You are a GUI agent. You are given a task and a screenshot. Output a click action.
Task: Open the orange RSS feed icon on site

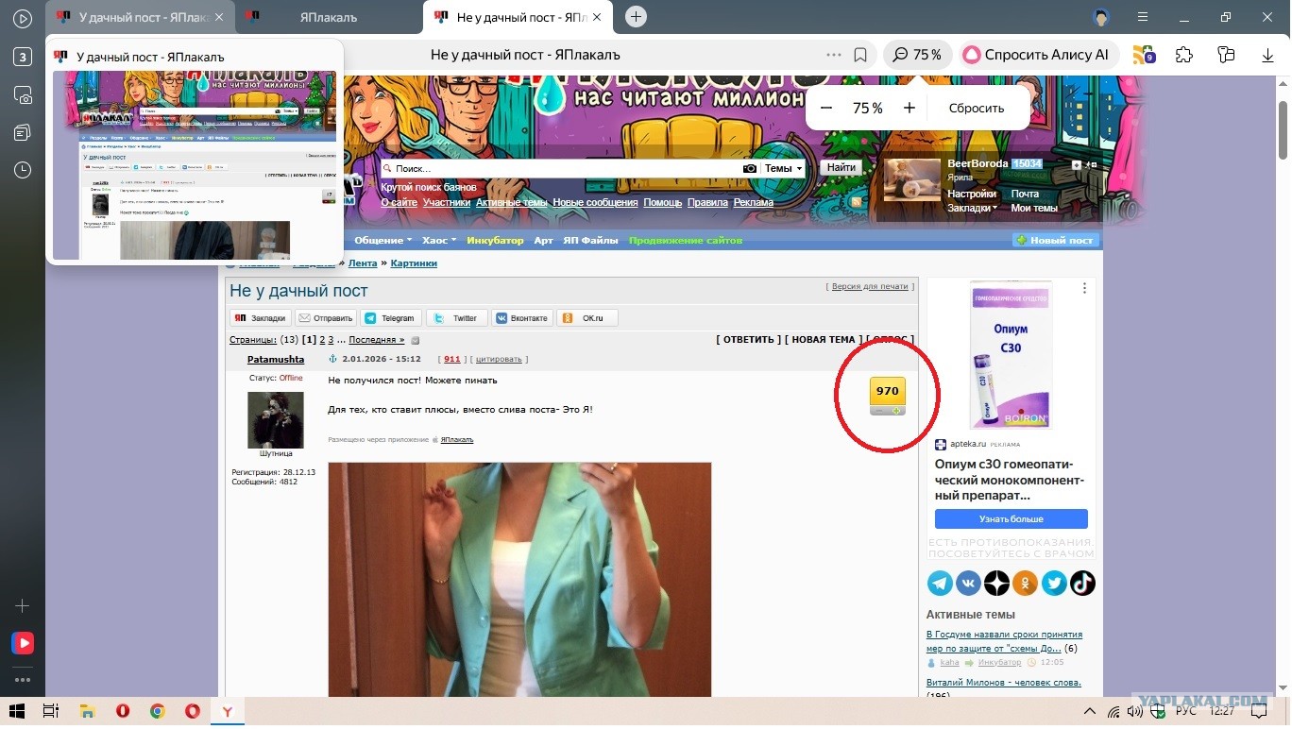coord(857,202)
